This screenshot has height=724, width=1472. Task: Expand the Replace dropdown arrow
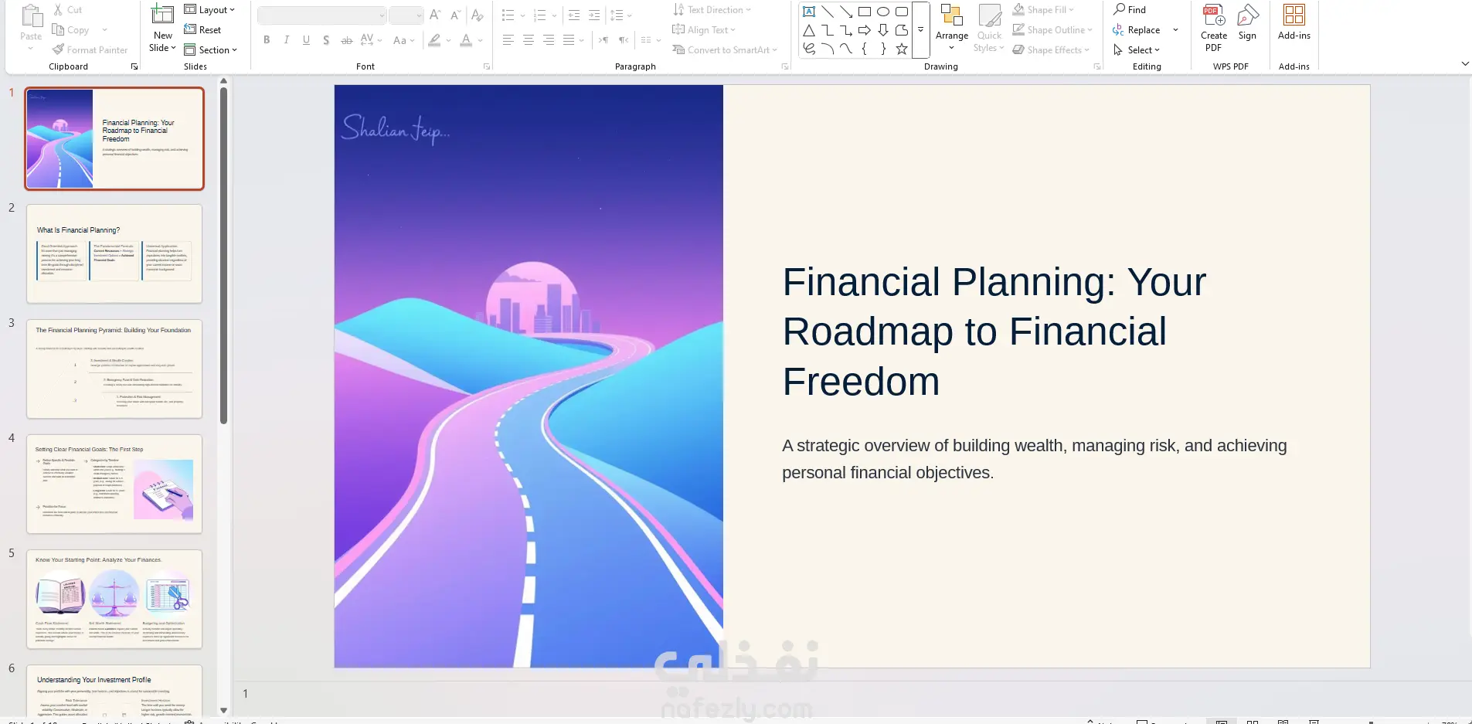coord(1175,30)
